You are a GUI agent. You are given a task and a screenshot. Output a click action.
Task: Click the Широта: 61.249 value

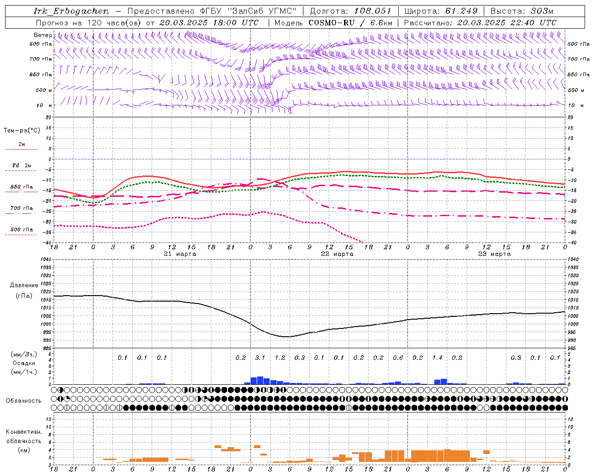point(441,11)
